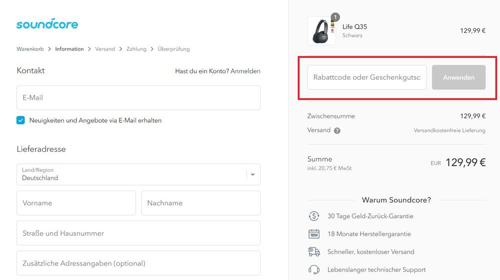
Task: Select the Zahlung breadcrumb step
Action: click(136, 49)
